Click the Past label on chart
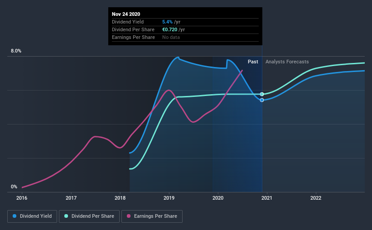372x230 pixels. pos(253,62)
